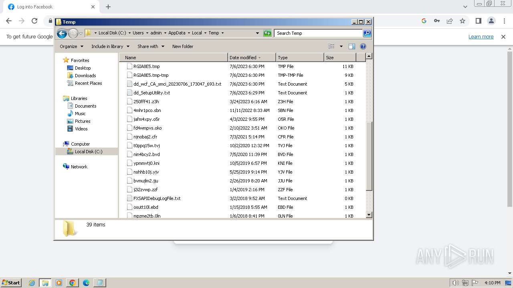This screenshot has height=288, width=513.
Task: Go back in Chrome browser
Action: pos(9,21)
